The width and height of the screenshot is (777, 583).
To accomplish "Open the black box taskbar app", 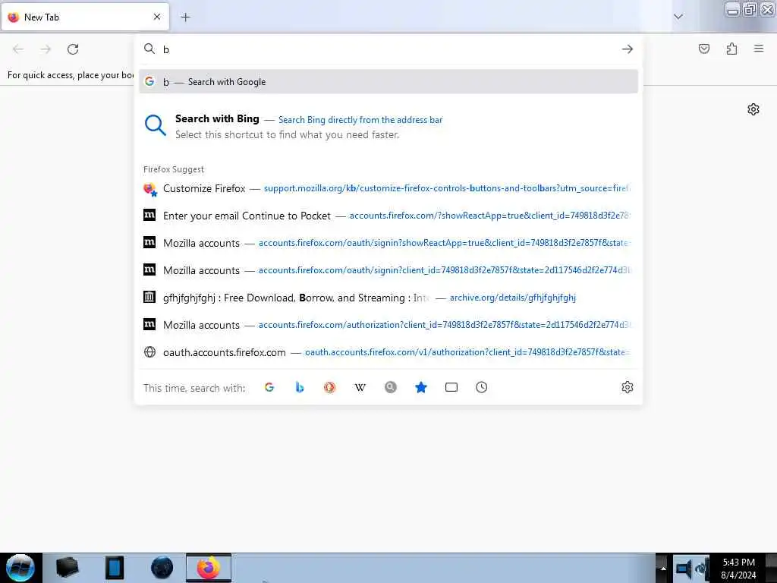I will (x=67, y=568).
